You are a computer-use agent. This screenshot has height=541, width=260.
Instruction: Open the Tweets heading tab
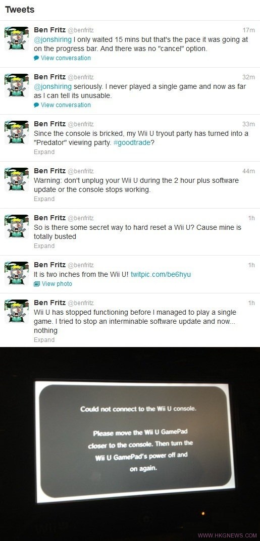point(20,9)
